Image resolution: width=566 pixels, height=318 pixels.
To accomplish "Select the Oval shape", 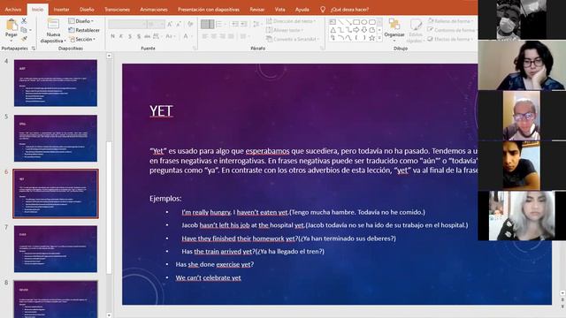I will [x=363, y=22].
